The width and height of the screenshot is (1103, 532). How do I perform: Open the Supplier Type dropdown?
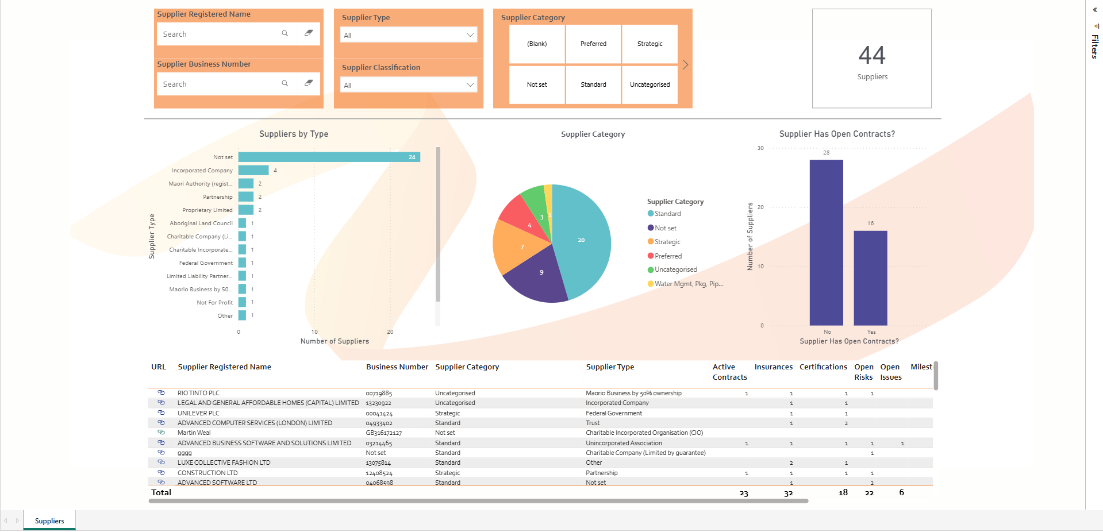[x=409, y=35]
